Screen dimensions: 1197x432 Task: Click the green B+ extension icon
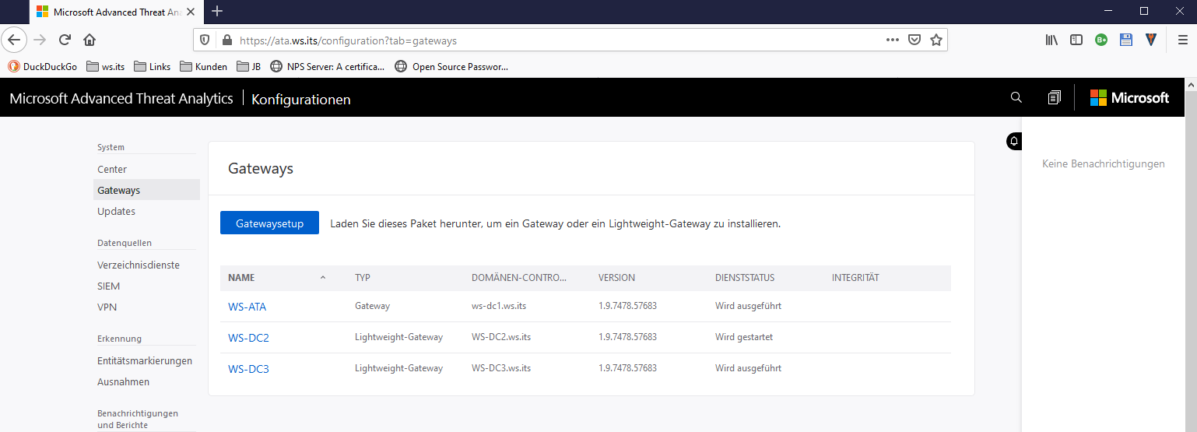coord(1101,40)
